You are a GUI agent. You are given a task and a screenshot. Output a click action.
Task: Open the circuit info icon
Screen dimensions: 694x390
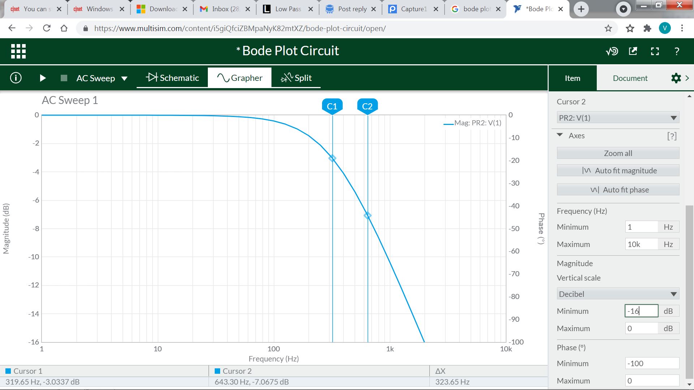click(x=16, y=78)
